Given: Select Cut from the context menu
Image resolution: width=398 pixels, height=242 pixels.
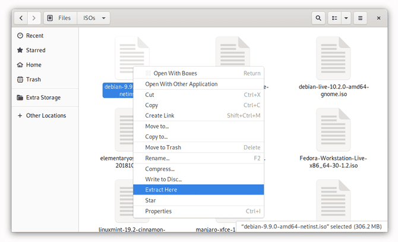Looking at the screenshot, I should click(198, 95).
